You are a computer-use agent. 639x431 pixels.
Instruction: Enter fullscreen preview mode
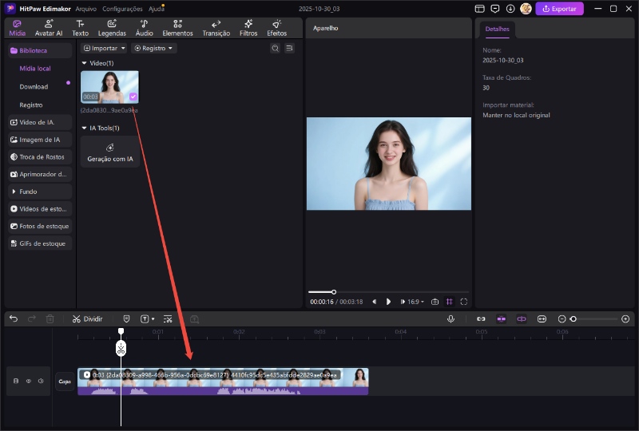[464, 302]
